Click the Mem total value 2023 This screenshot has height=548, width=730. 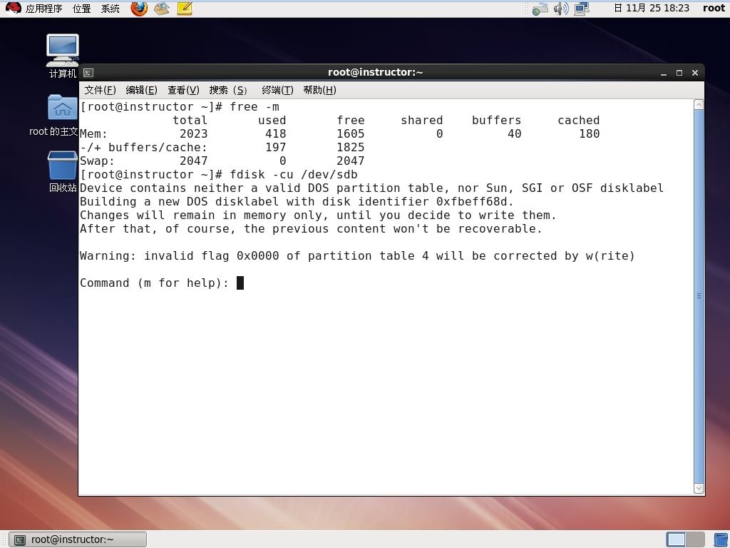pos(194,133)
